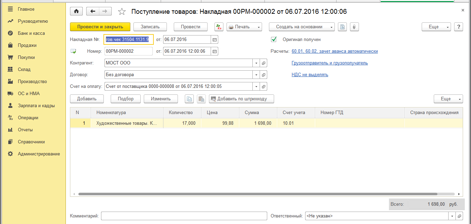471x224 pixels.
Task: Open Банк и касса sidebar section
Action: point(31,33)
